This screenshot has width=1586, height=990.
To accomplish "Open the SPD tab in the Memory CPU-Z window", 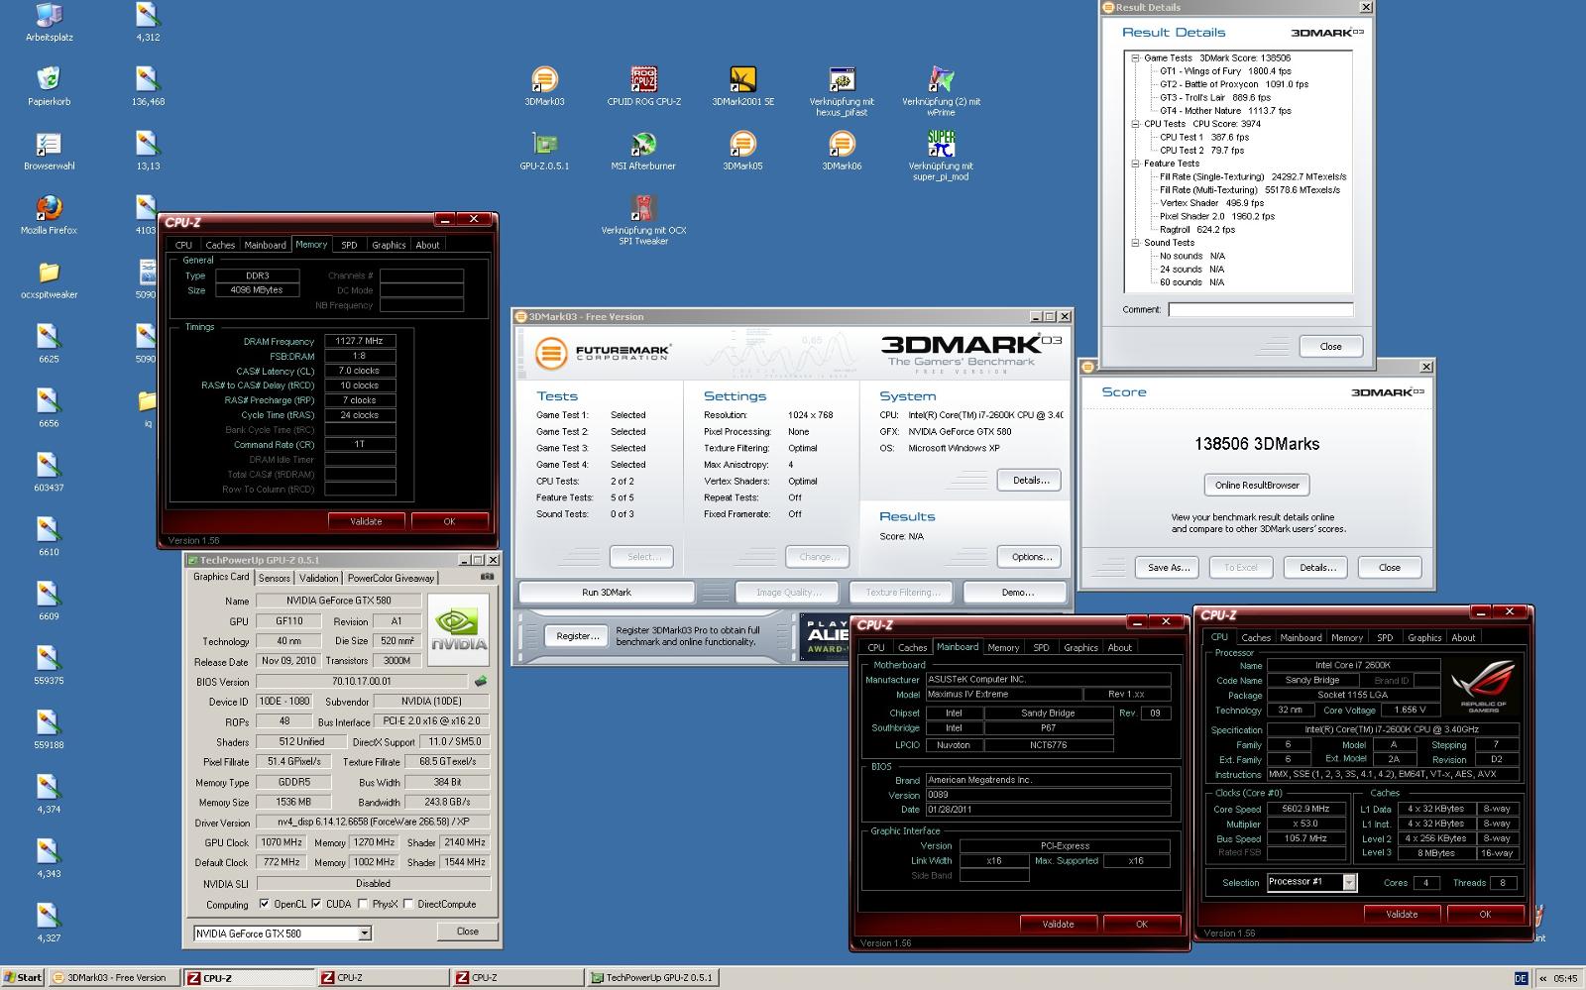I will (349, 245).
